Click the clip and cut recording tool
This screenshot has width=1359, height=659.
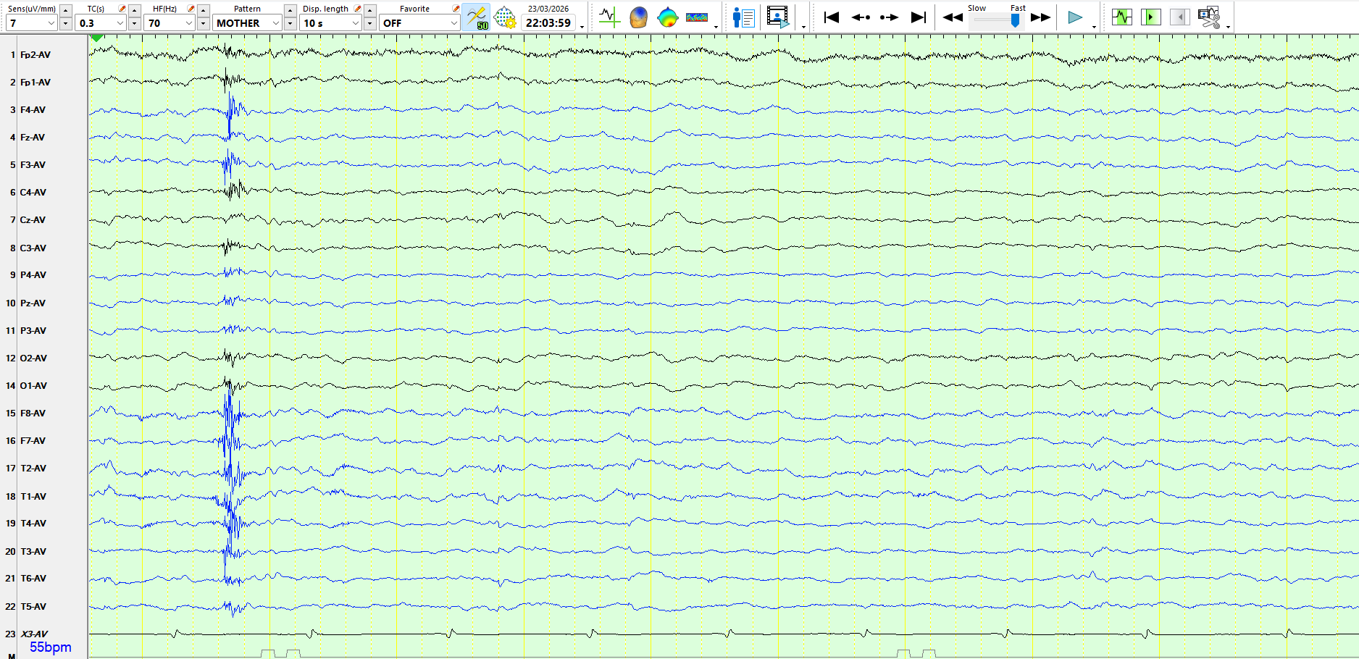pos(1208,17)
